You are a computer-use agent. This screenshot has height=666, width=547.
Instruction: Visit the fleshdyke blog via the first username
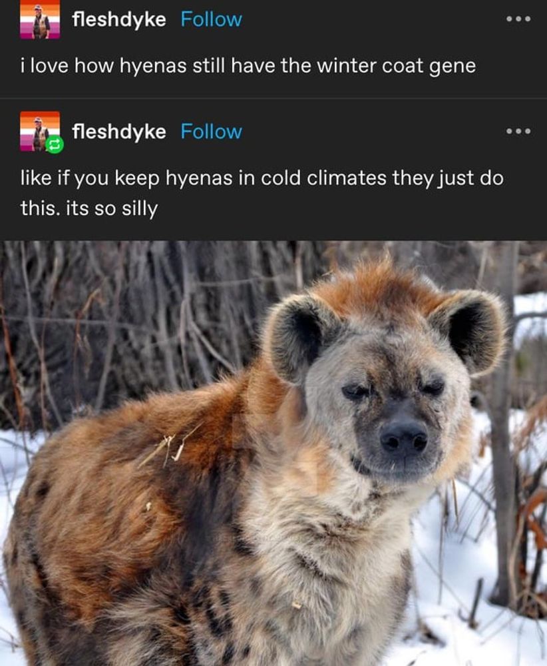[119, 19]
